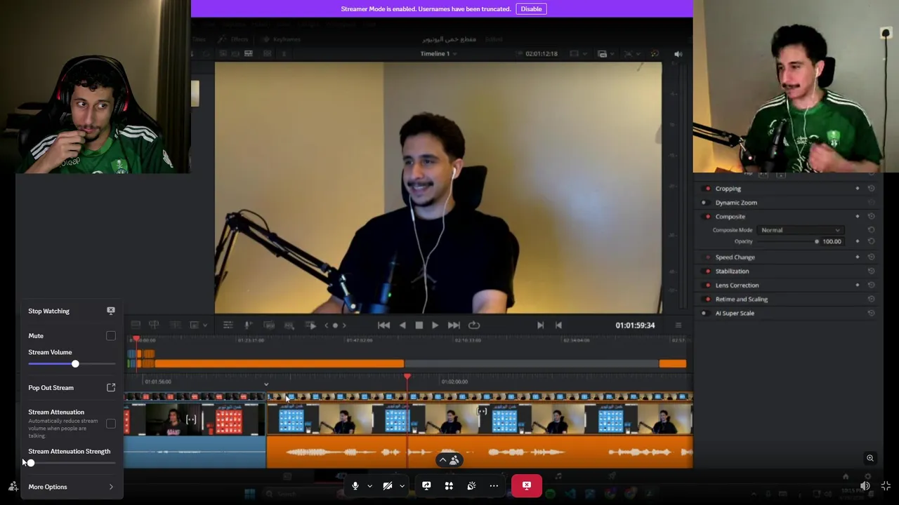
Task: Exit full screen with the corner icon
Action: 886,485
